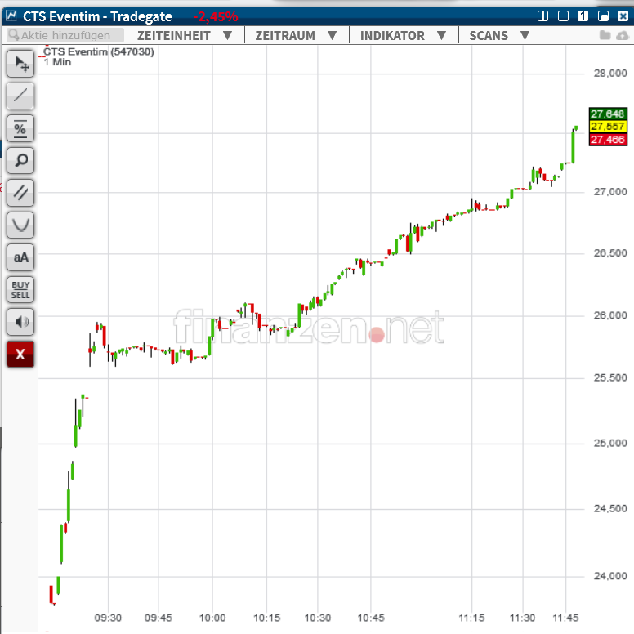634x634 pixels.
Task: Click the 1 Min timeframe label
Action: click(57, 62)
